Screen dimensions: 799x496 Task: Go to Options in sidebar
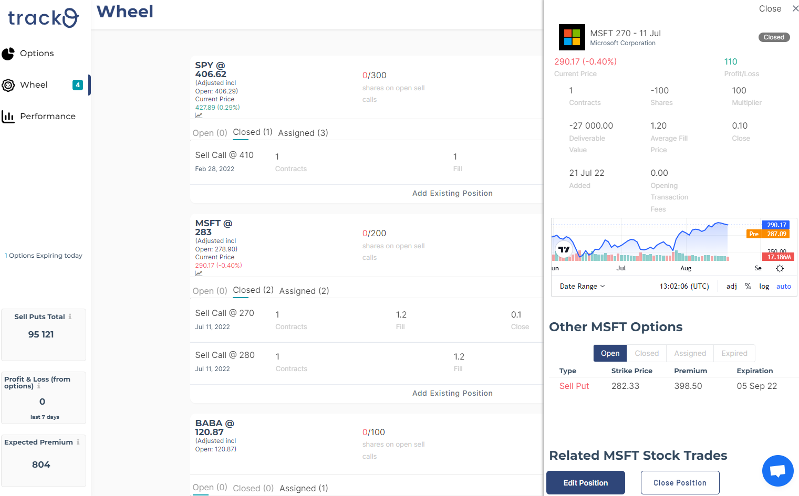37,54
